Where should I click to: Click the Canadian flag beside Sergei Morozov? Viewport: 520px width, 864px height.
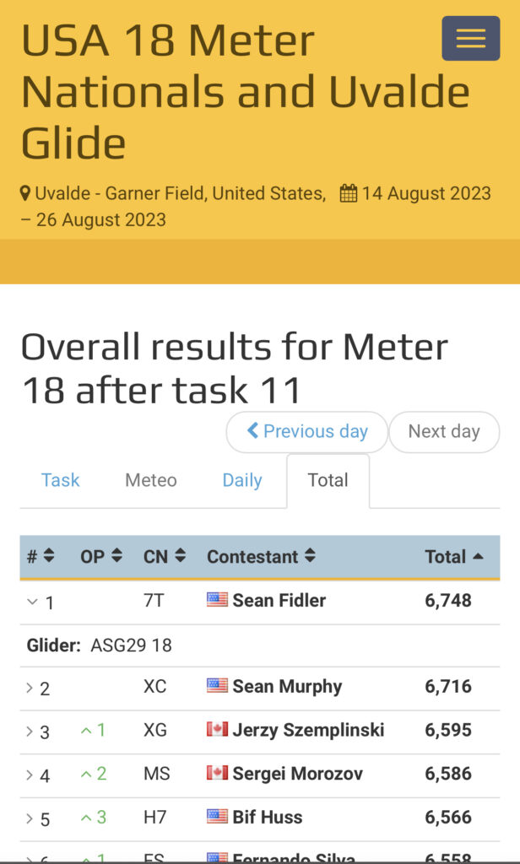coord(217,773)
